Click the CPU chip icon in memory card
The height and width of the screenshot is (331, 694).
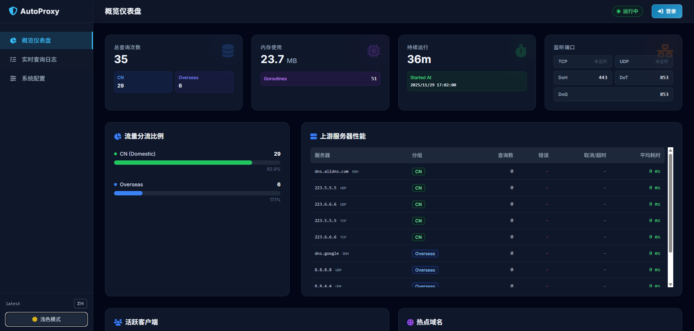pyautogui.click(x=373, y=51)
